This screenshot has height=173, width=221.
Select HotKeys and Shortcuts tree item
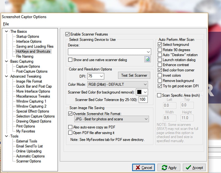(33, 51)
